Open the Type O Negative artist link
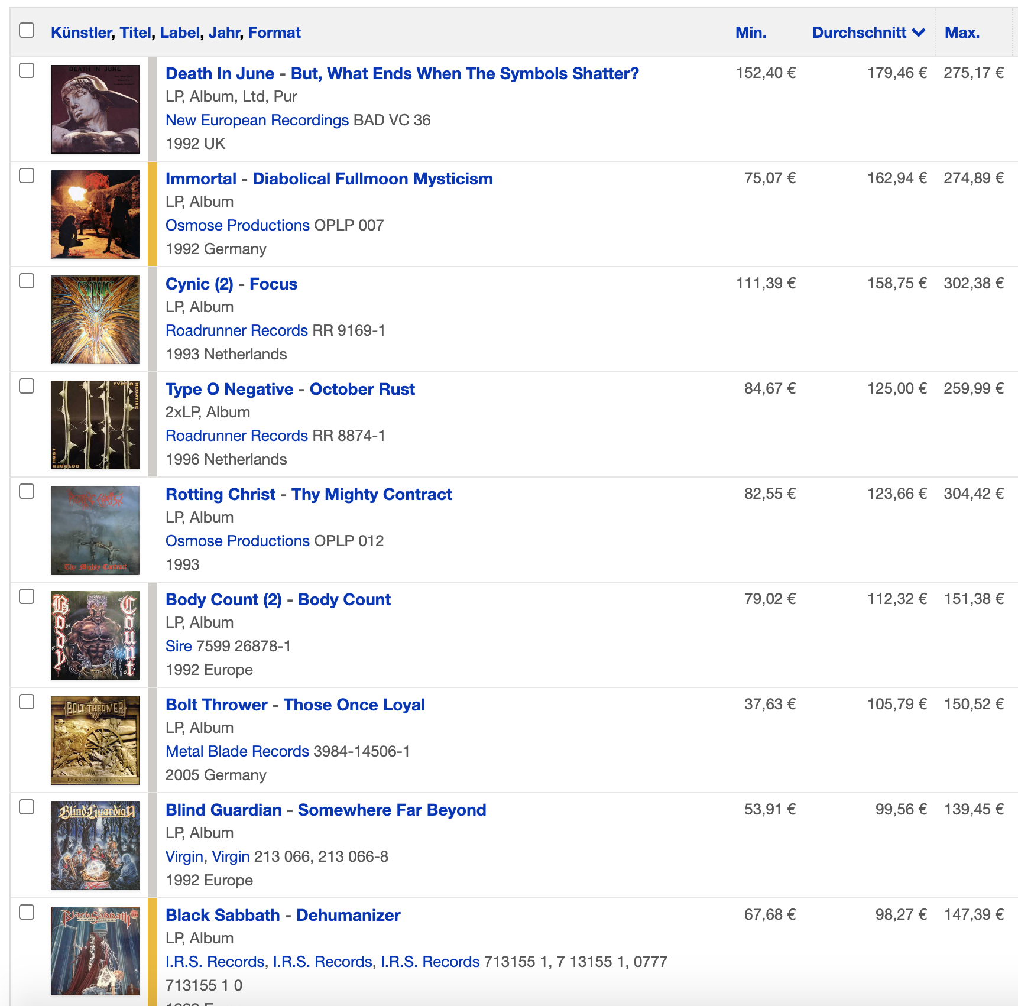 point(229,389)
